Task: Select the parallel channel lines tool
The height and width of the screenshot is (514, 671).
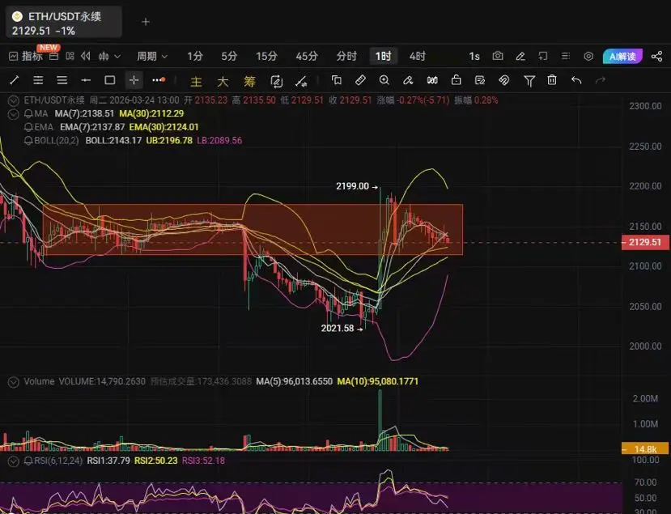Action: (38, 80)
